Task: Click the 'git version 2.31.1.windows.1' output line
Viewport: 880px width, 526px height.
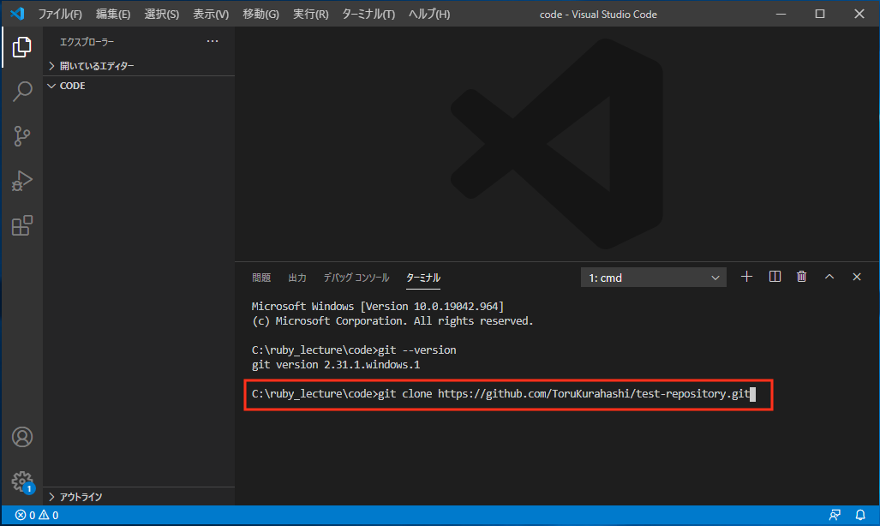Action: pyautogui.click(x=336, y=365)
